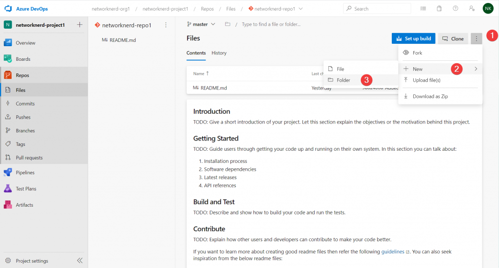
Task: Open Repos section in sidebar
Action: pos(44,75)
